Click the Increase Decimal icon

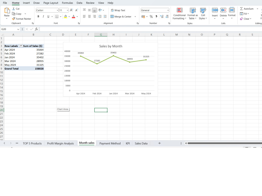point(162,16)
